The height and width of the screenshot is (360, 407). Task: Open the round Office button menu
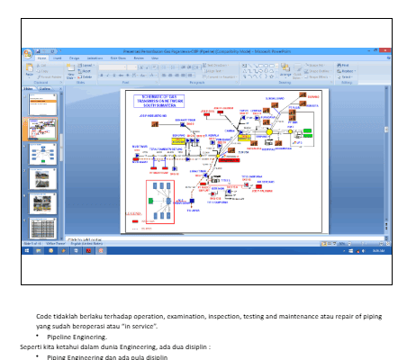(27, 54)
